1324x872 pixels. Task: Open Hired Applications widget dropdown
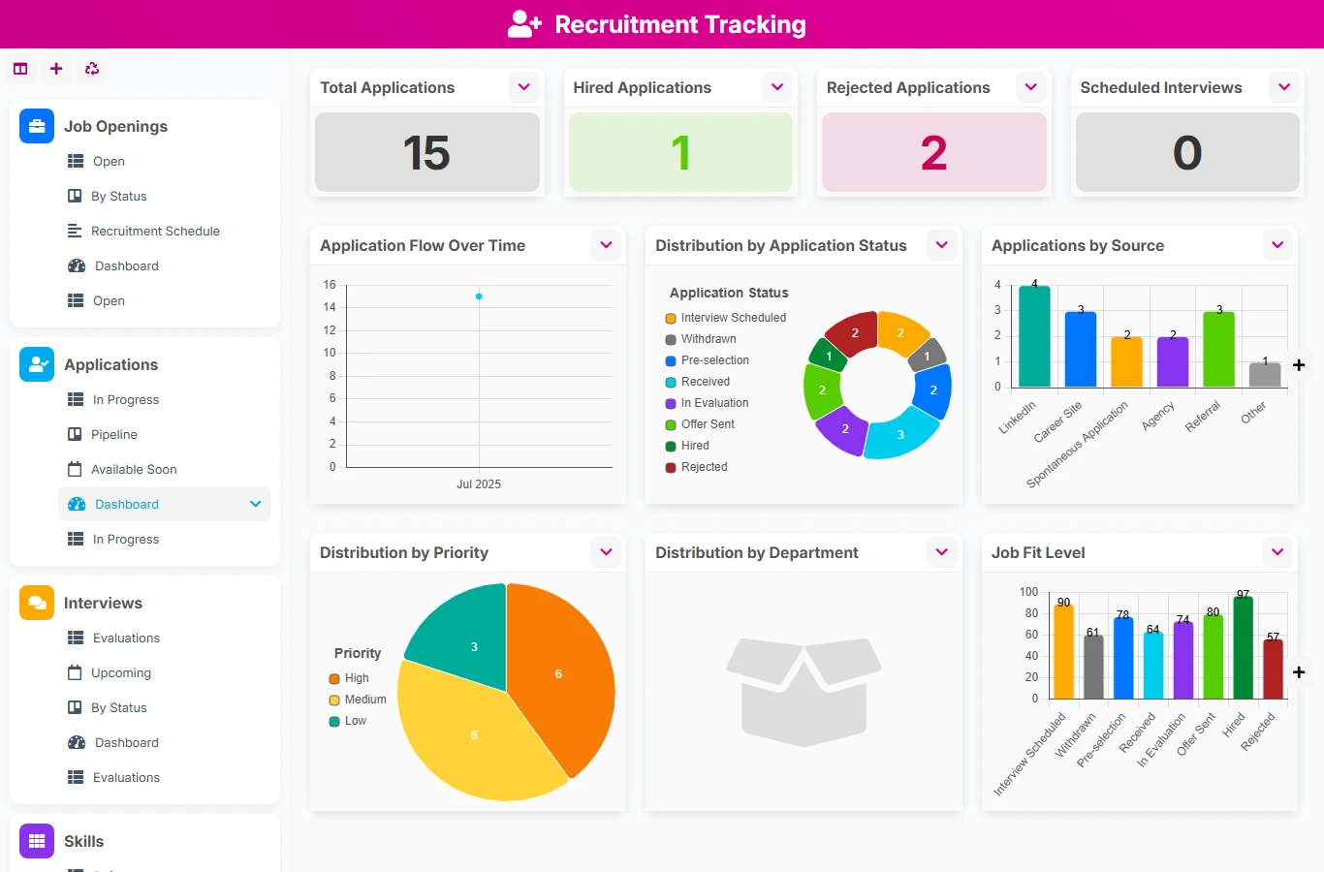pos(777,87)
